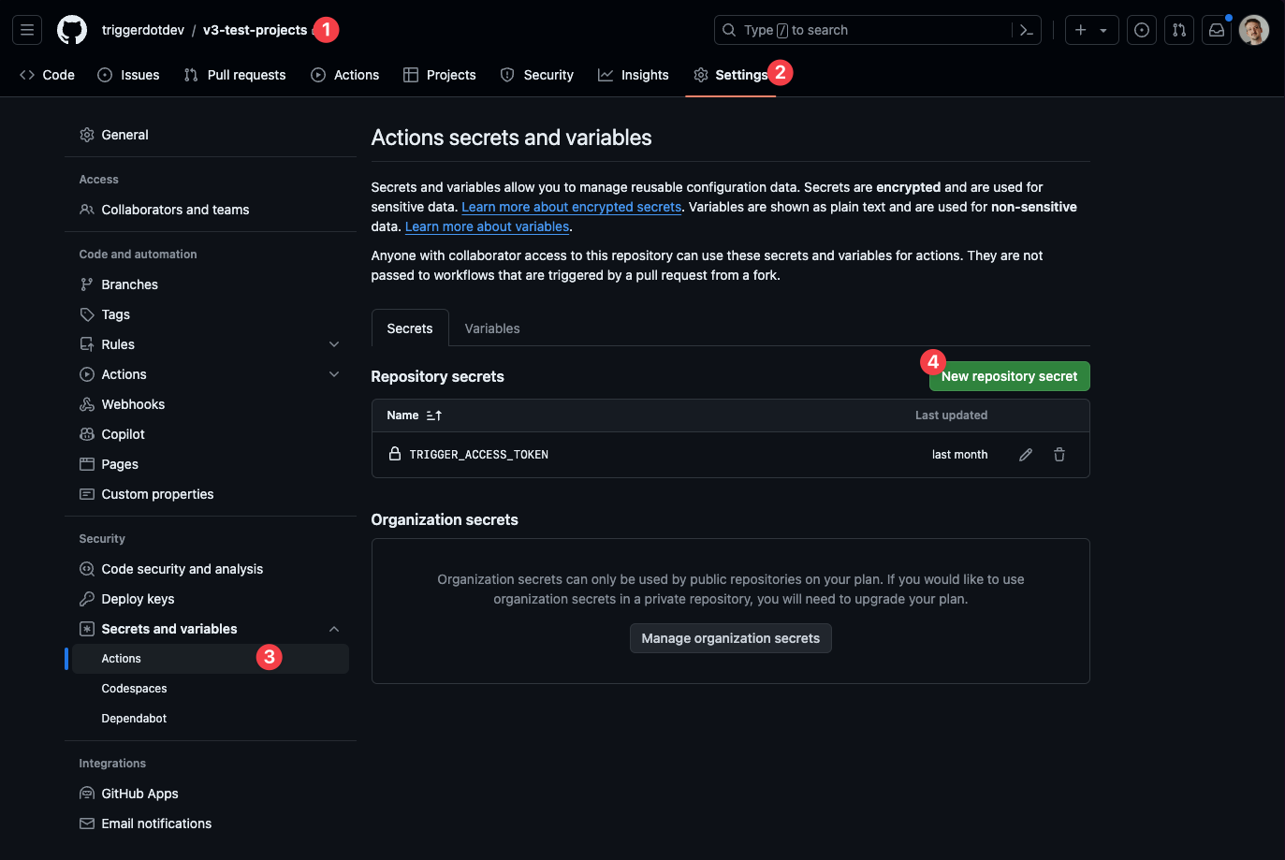This screenshot has width=1285, height=860.
Task: Click the lock icon beside TRIGGER_ACCESS_TOKEN
Action: coord(393,454)
